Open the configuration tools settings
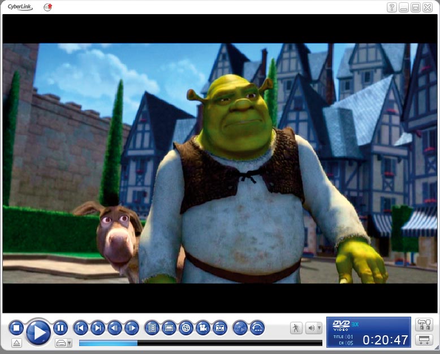Viewport: 440px width, 354px height. (424, 325)
